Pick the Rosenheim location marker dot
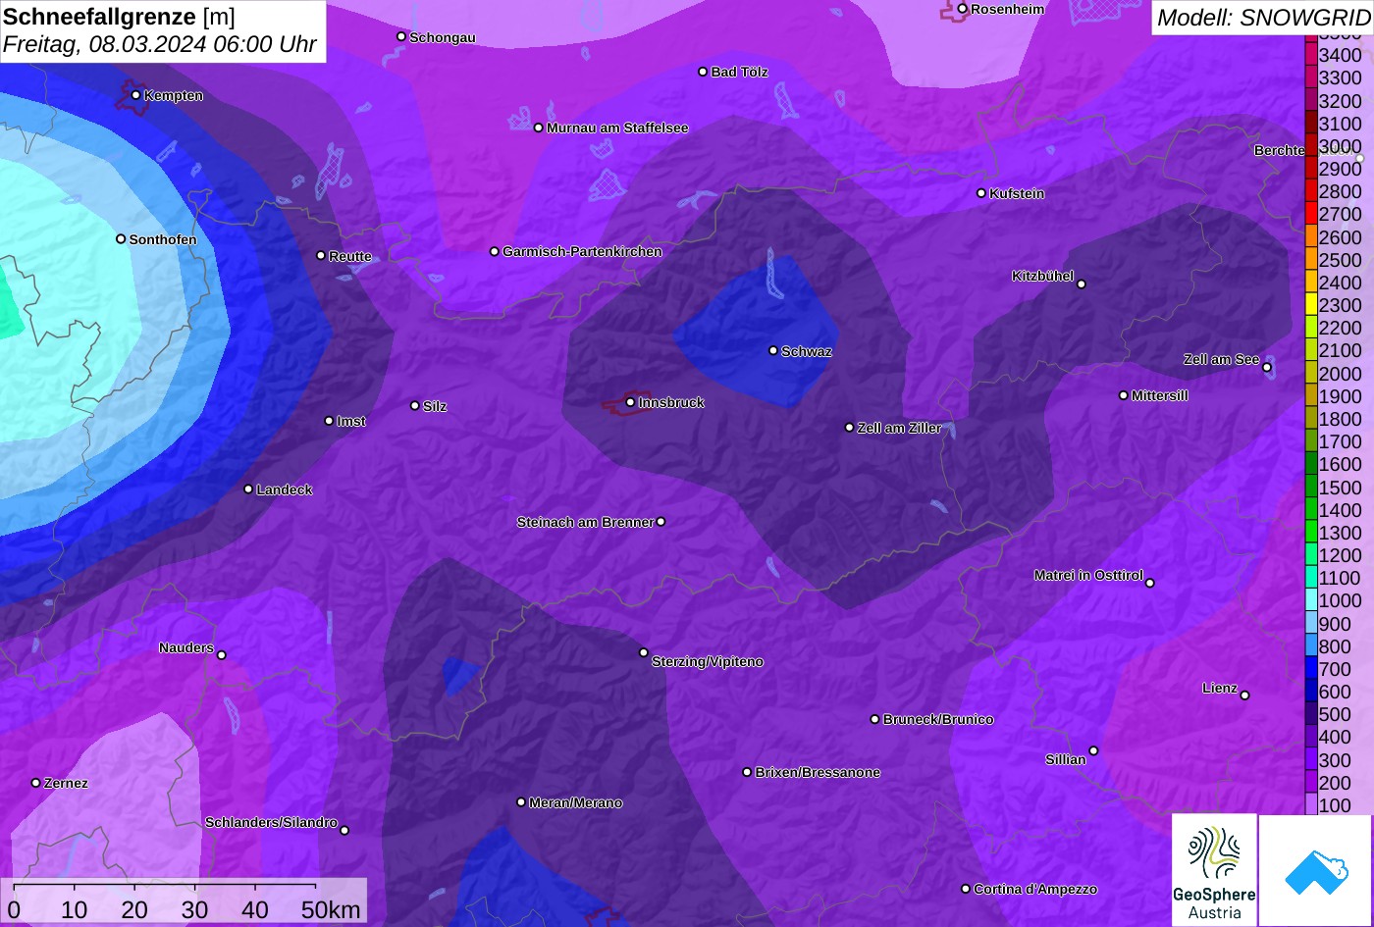The width and height of the screenshot is (1374, 927). (x=963, y=9)
